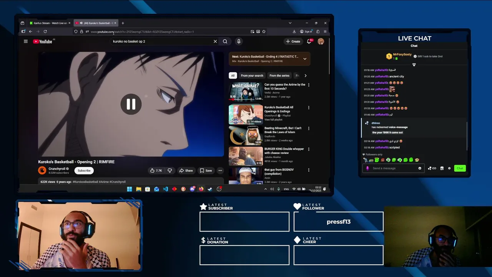Open the Crunchyroll channel name link
492x277 pixels.
(57, 169)
